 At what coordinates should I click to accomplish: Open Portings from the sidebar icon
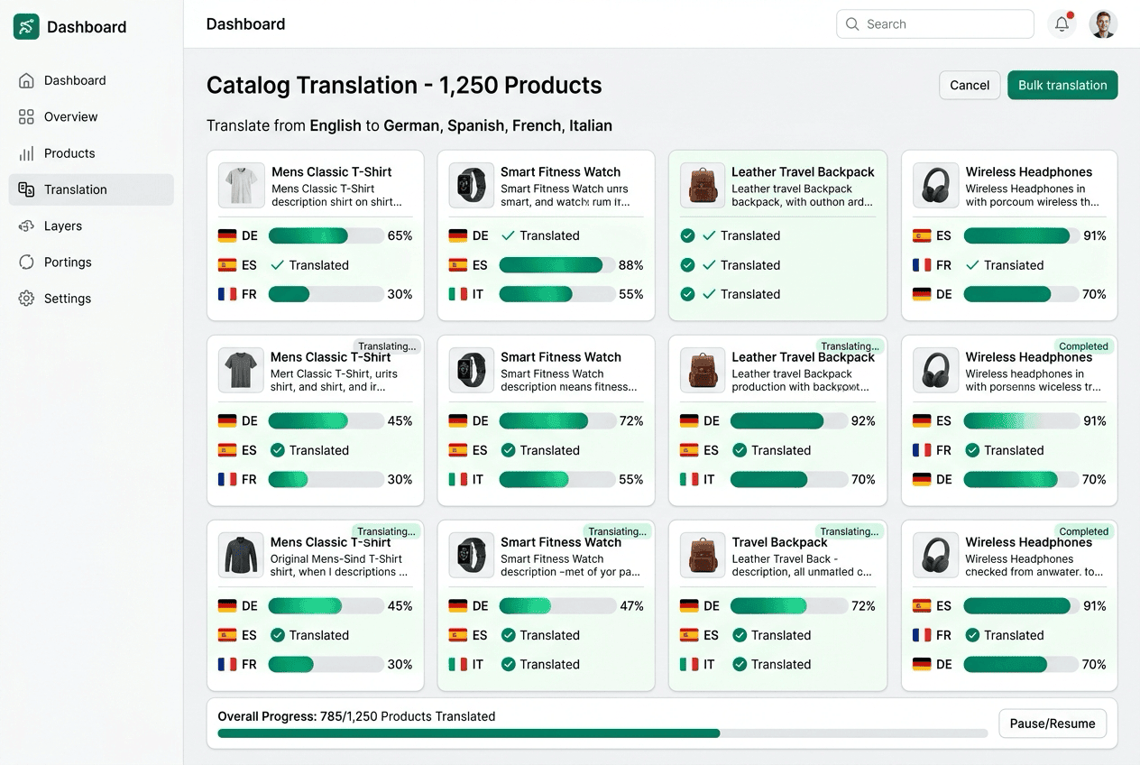[x=28, y=262]
